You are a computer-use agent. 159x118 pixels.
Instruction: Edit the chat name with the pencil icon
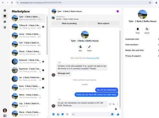(89, 47)
